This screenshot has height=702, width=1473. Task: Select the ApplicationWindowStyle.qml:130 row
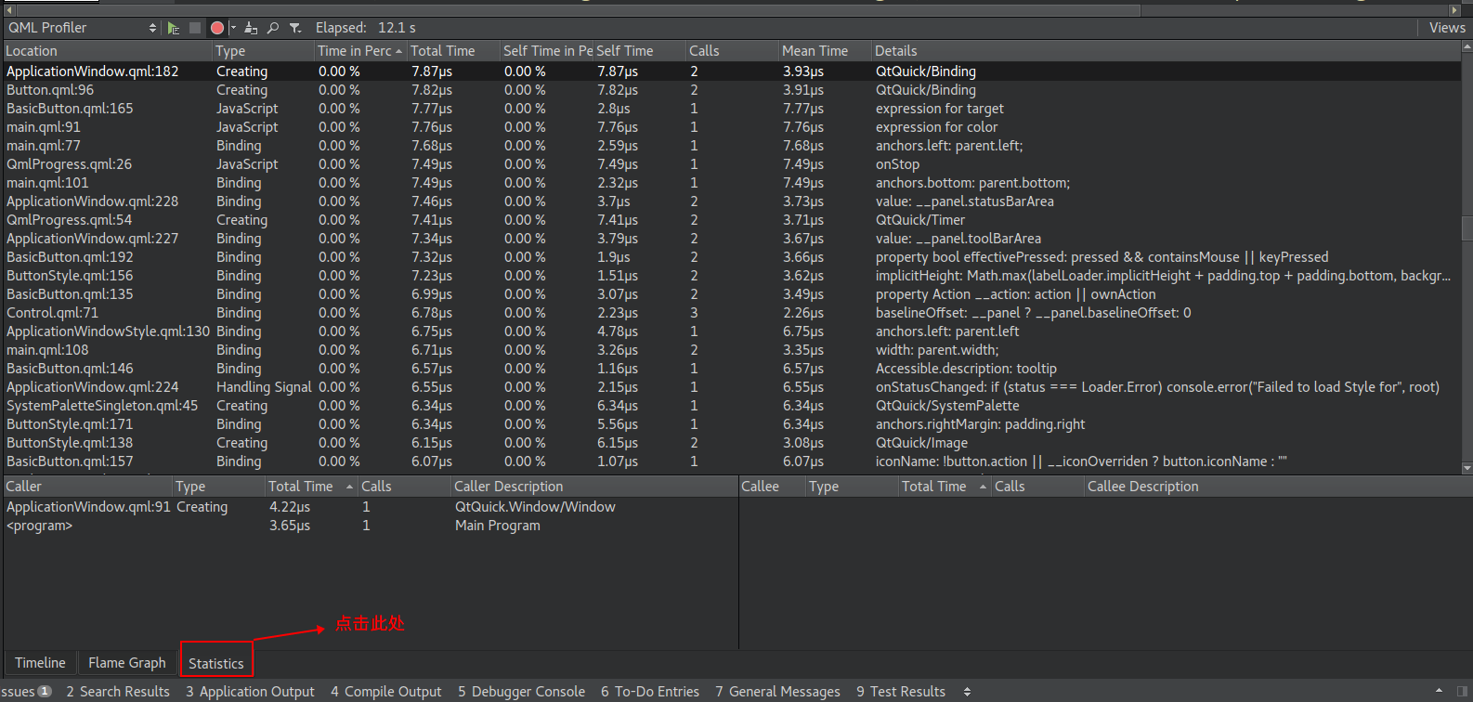pos(732,331)
